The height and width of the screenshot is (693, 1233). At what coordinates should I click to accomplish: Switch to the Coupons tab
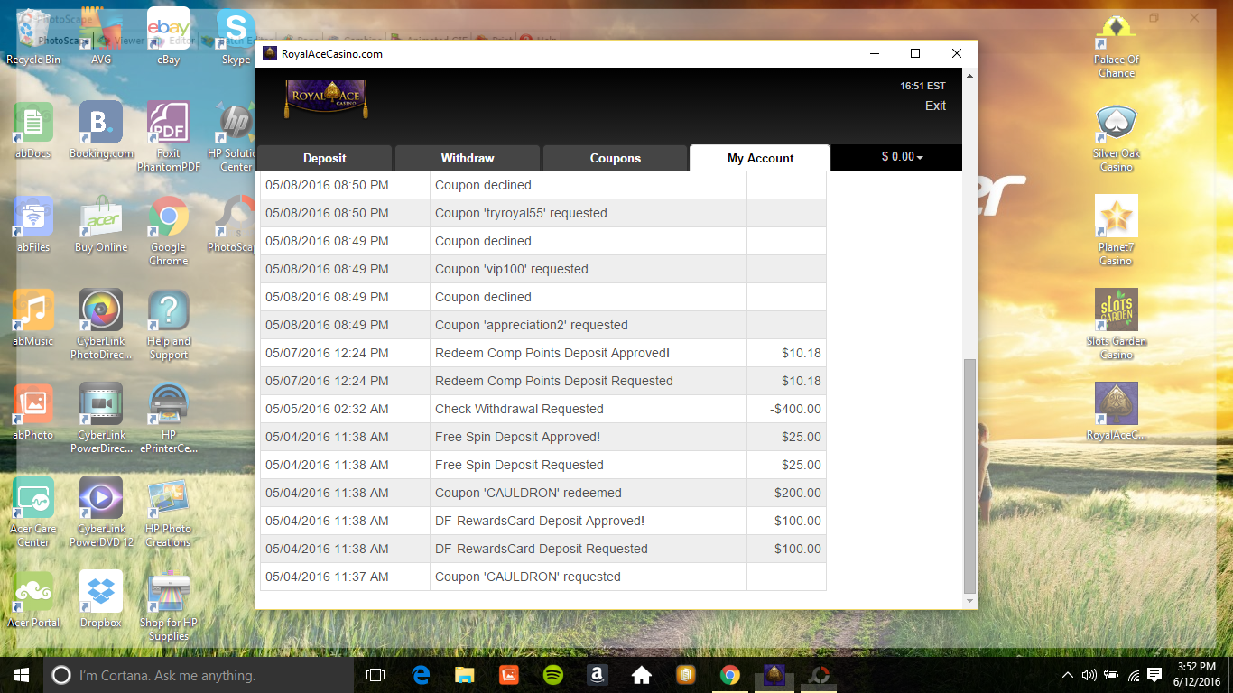pyautogui.click(x=616, y=158)
